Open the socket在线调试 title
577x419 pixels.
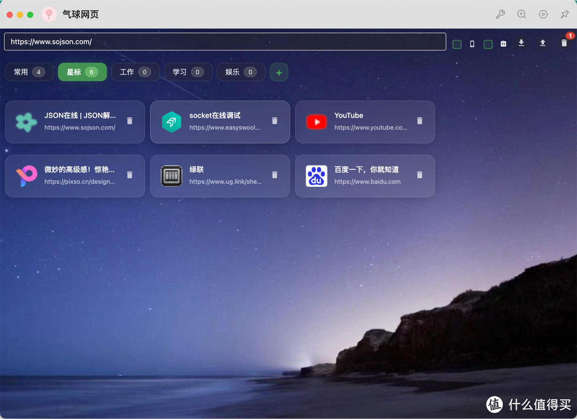tap(215, 115)
